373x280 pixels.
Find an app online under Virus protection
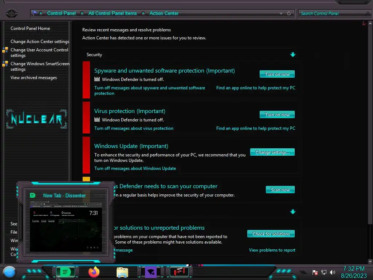pyautogui.click(x=256, y=128)
